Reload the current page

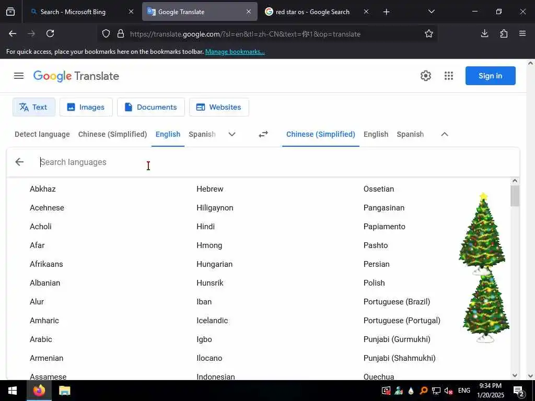50,33
